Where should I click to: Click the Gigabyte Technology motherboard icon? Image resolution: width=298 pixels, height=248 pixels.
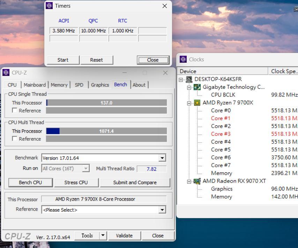coord(197,87)
